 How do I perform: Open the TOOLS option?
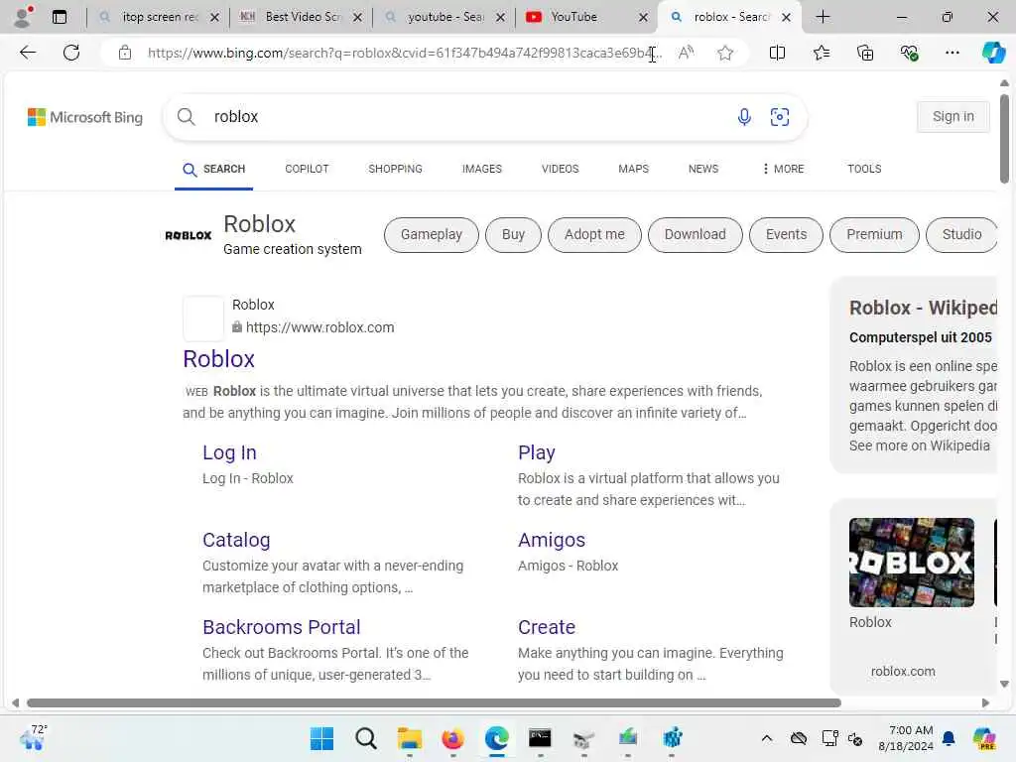point(864,169)
